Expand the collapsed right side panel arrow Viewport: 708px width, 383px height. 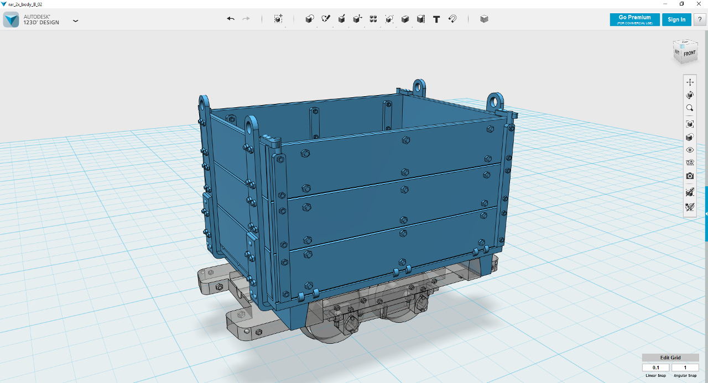point(706,214)
